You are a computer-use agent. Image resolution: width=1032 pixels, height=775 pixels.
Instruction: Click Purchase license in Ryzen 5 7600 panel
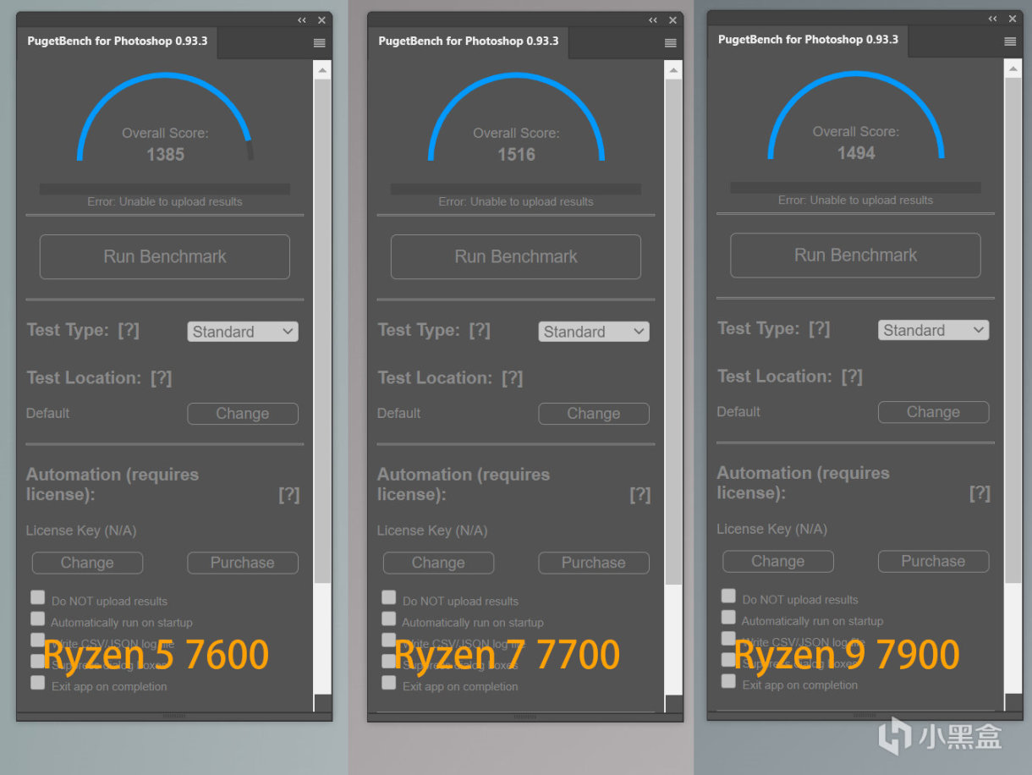(243, 563)
